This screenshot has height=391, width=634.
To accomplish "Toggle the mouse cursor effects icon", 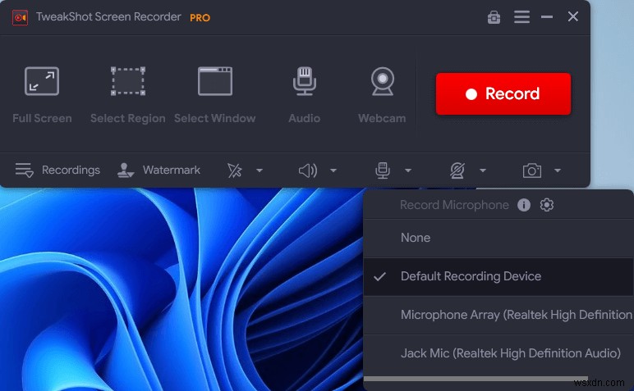I will [235, 170].
